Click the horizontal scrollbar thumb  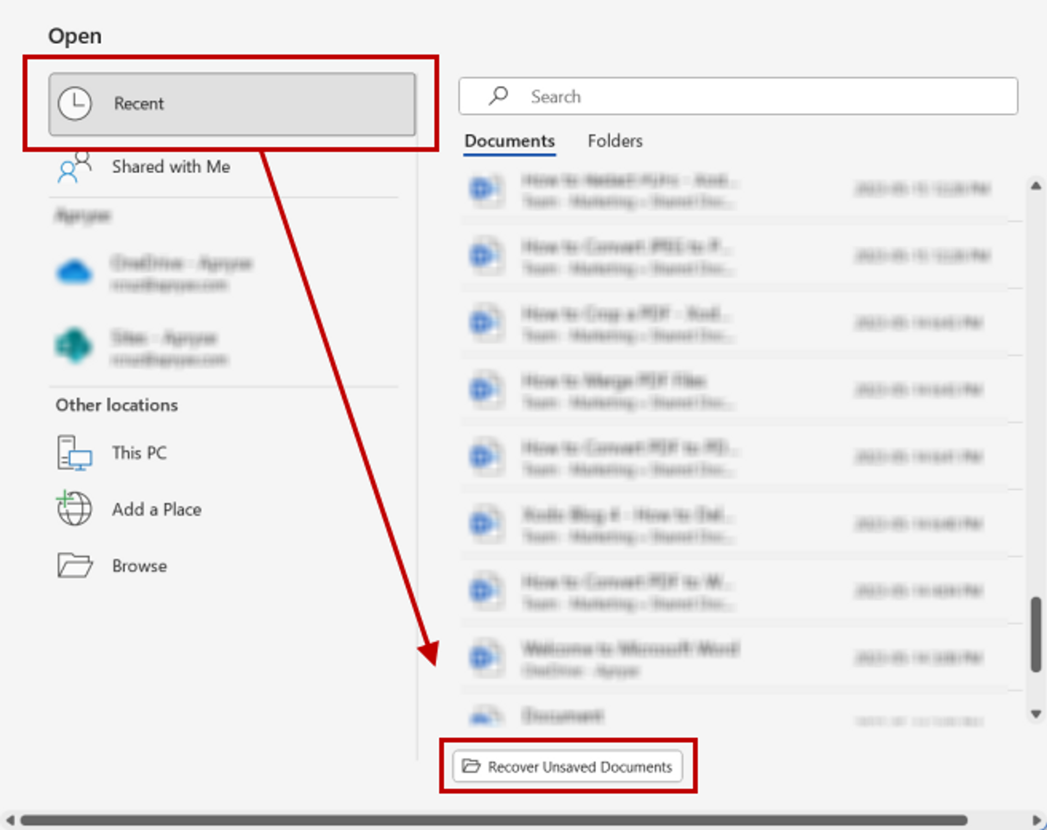[x=494, y=820]
